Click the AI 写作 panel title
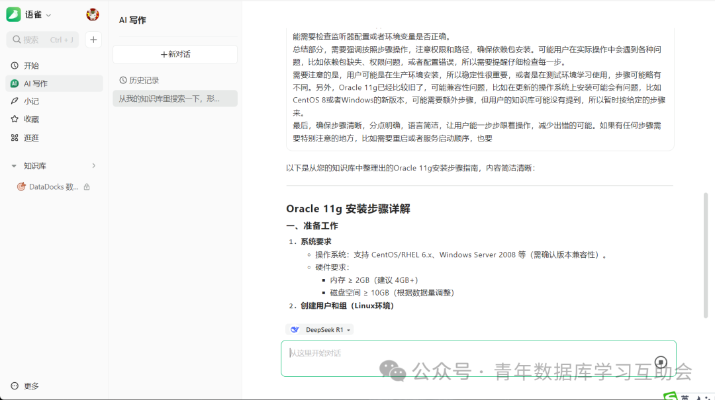The height and width of the screenshot is (400, 715). [132, 20]
